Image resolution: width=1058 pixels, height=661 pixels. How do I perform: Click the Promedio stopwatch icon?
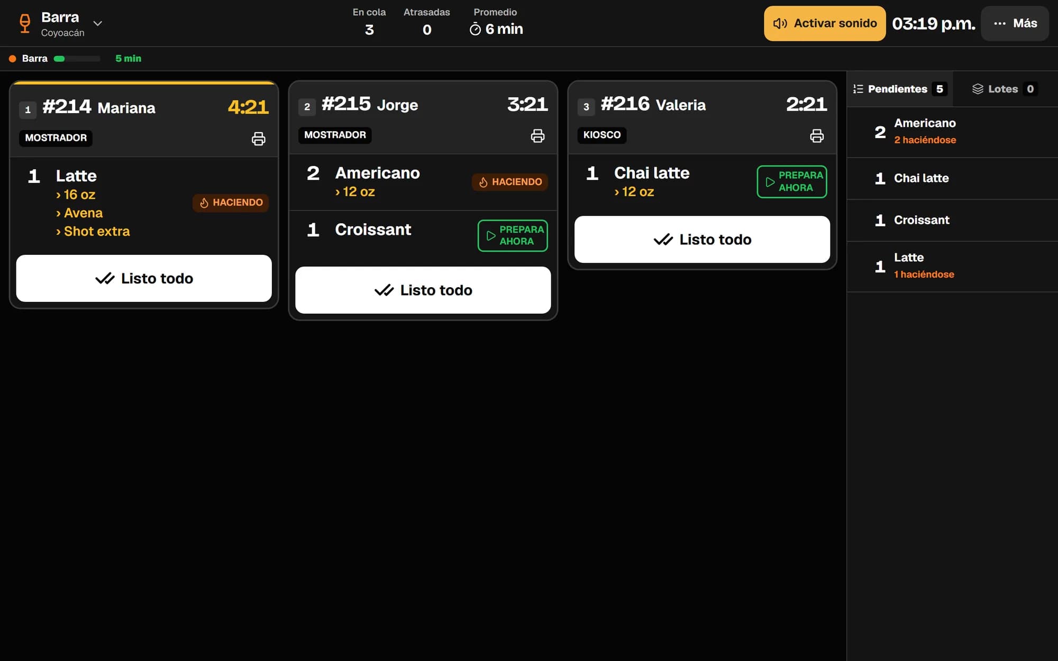[475, 30]
